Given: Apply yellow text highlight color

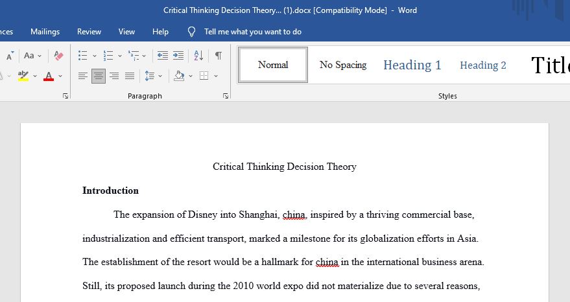Looking at the screenshot, I should (23, 76).
